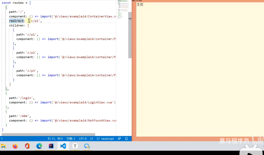
Task: Switch to IntelliJ IDEA in taskbar
Action: pos(51,146)
